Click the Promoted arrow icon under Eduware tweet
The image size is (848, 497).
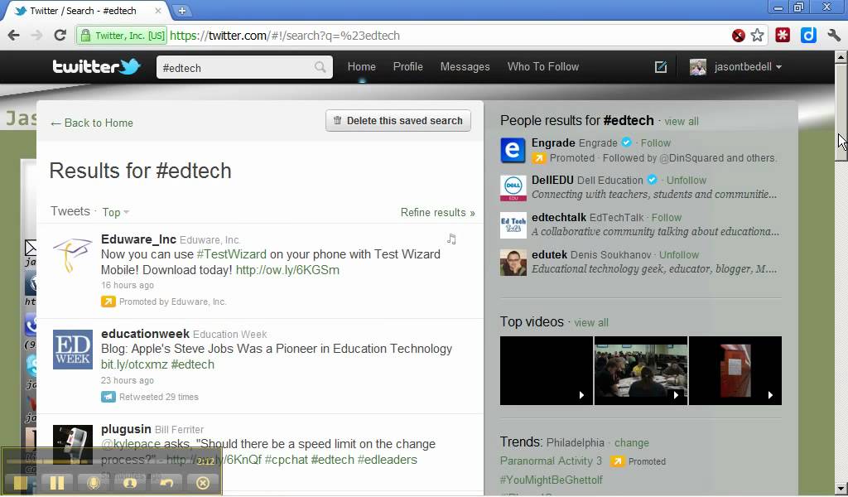[108, 302]
